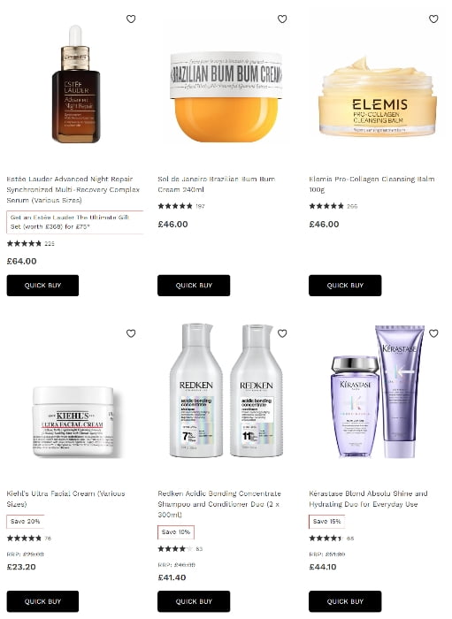Favorite the Brazilian Bum Bum Cream with heart
The image size is (452, 619).
point(282,19)
